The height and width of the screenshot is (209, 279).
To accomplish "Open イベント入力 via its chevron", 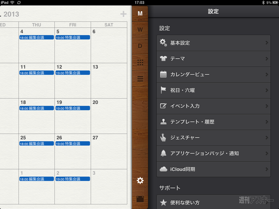I will 266,106.
